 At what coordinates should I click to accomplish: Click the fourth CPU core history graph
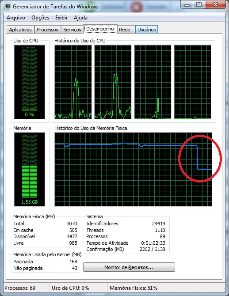point(193,82)
